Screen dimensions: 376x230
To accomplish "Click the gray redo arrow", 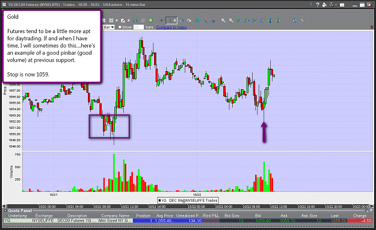I will [189, 20].
